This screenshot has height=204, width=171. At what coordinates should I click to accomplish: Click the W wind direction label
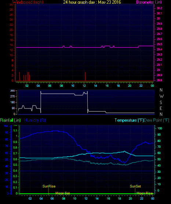point(161,96)
